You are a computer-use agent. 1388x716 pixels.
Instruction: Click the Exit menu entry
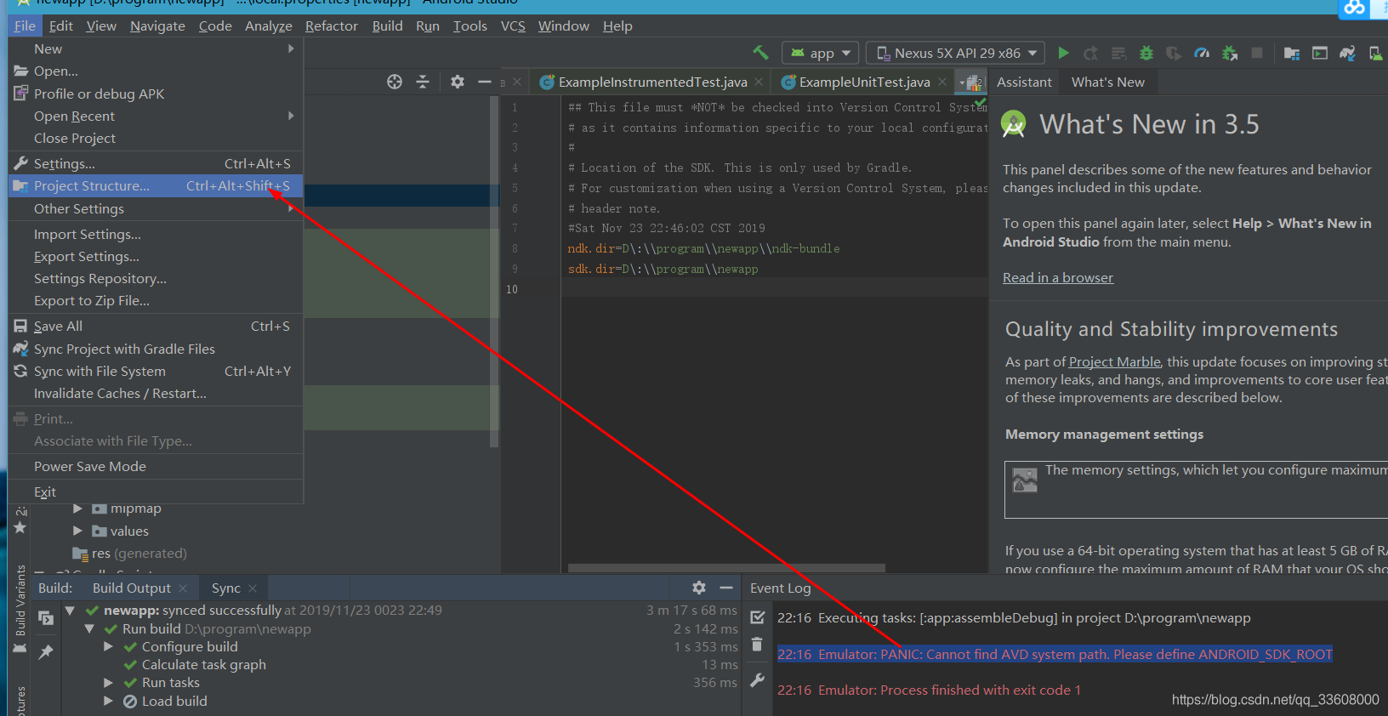click(156, 492)
